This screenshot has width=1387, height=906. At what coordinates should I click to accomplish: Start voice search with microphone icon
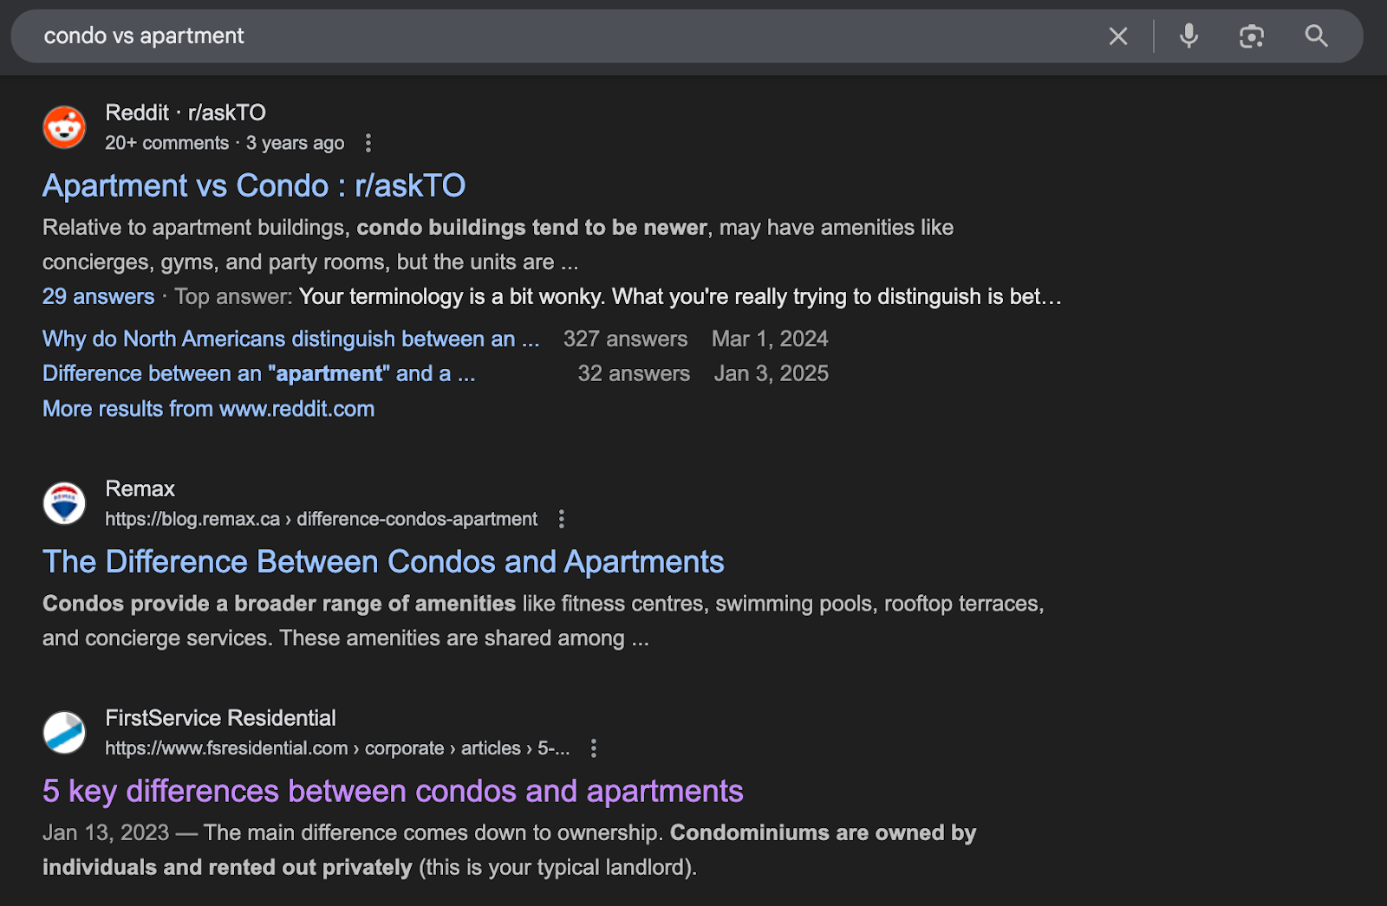point(1189,36)
